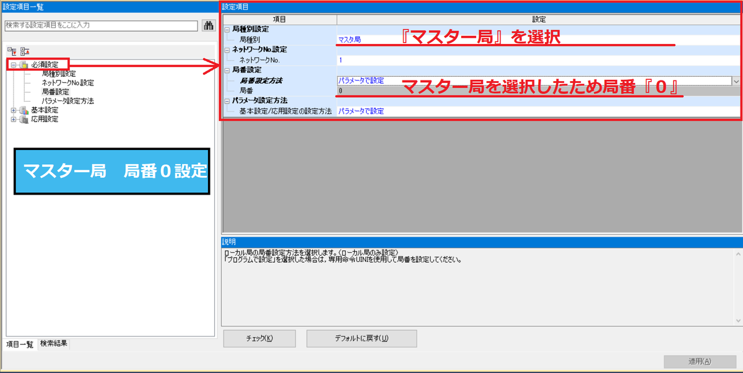Expand the 応用設定 tree node
Screen dimensions: 743x373
[13, 118]
